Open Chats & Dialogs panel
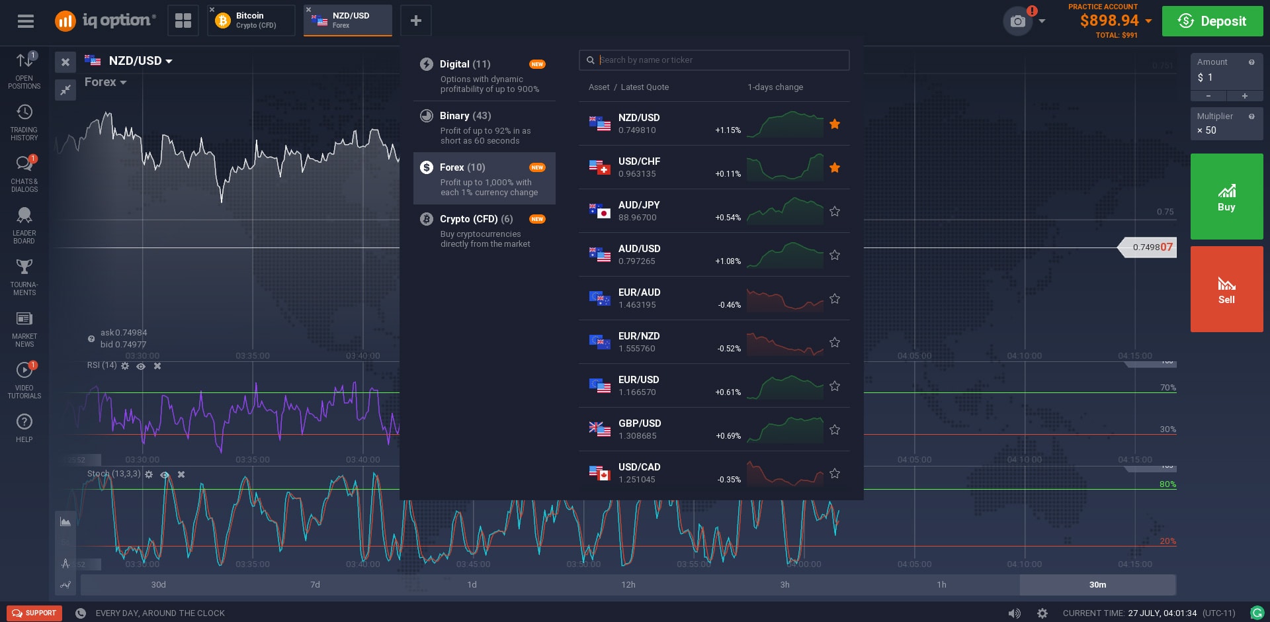The image size is (1270, 622). click(24, 174)
